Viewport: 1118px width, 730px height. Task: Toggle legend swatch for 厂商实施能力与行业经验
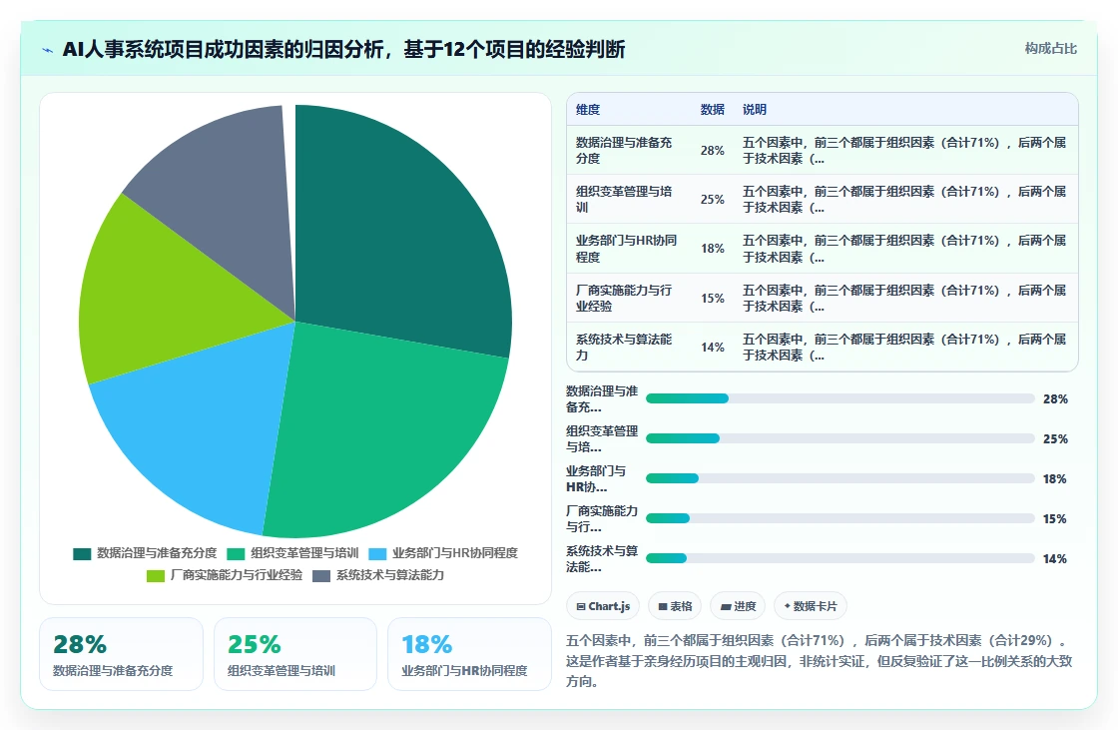pyautogui.click(x=156, y=576)
